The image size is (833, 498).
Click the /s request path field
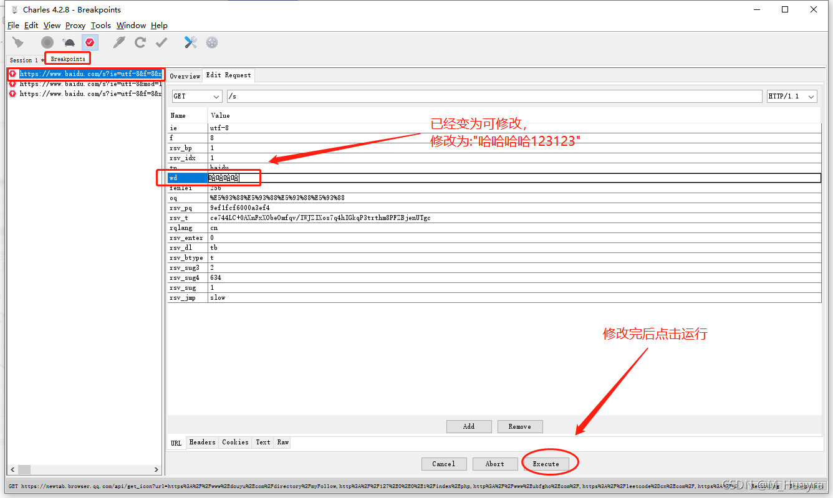494,97
